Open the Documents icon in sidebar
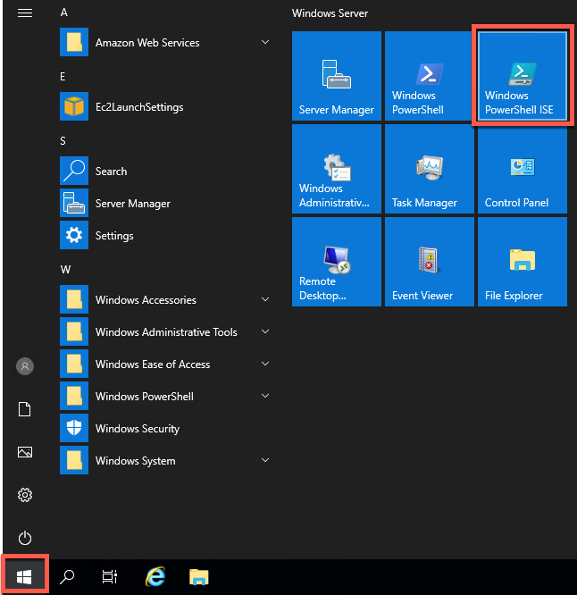Viewport: 577px width, 595px height. tap(25, 409)
